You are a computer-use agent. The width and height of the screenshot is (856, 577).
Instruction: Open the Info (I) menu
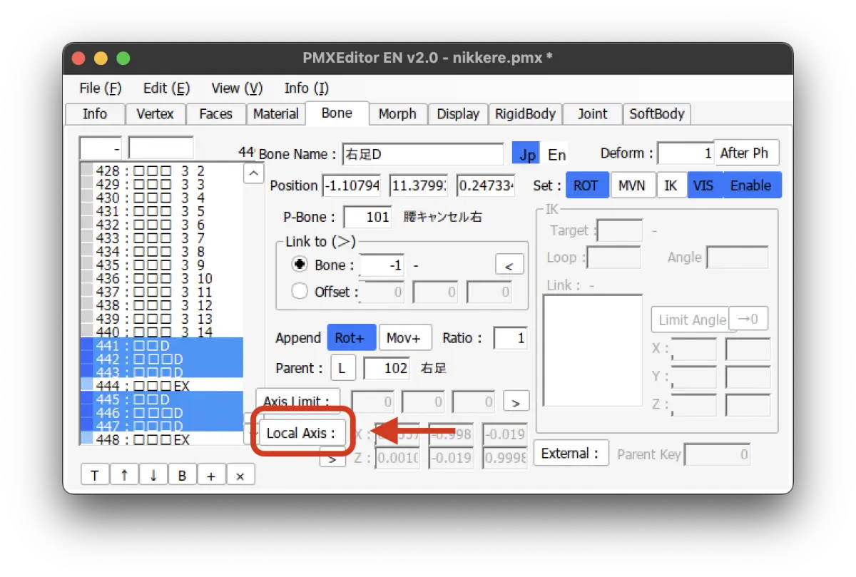[306, 88]
